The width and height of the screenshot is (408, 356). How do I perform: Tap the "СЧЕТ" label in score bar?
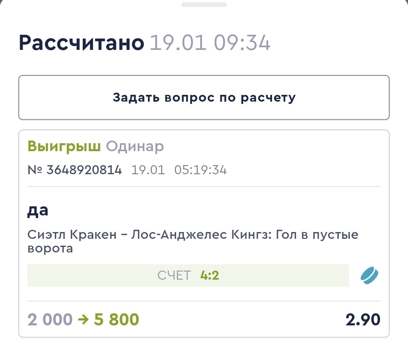(x=174, y=276)
